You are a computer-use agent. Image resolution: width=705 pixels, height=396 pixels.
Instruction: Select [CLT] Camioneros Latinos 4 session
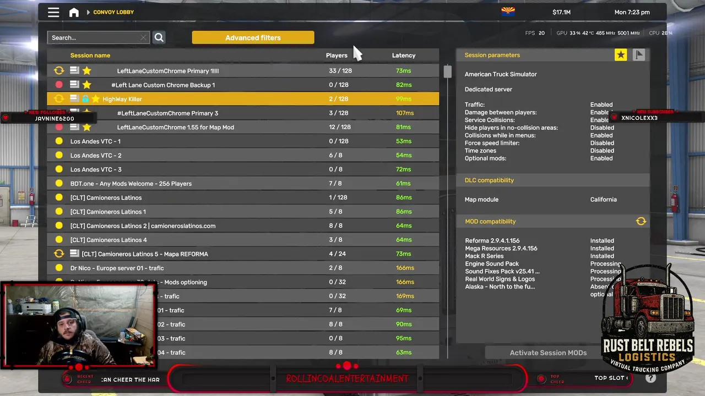pos(243,240)
